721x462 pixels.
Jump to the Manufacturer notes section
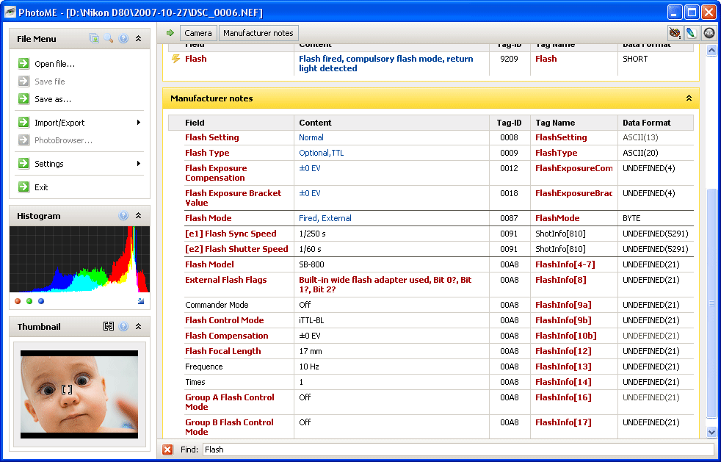(x=258, y=33)
